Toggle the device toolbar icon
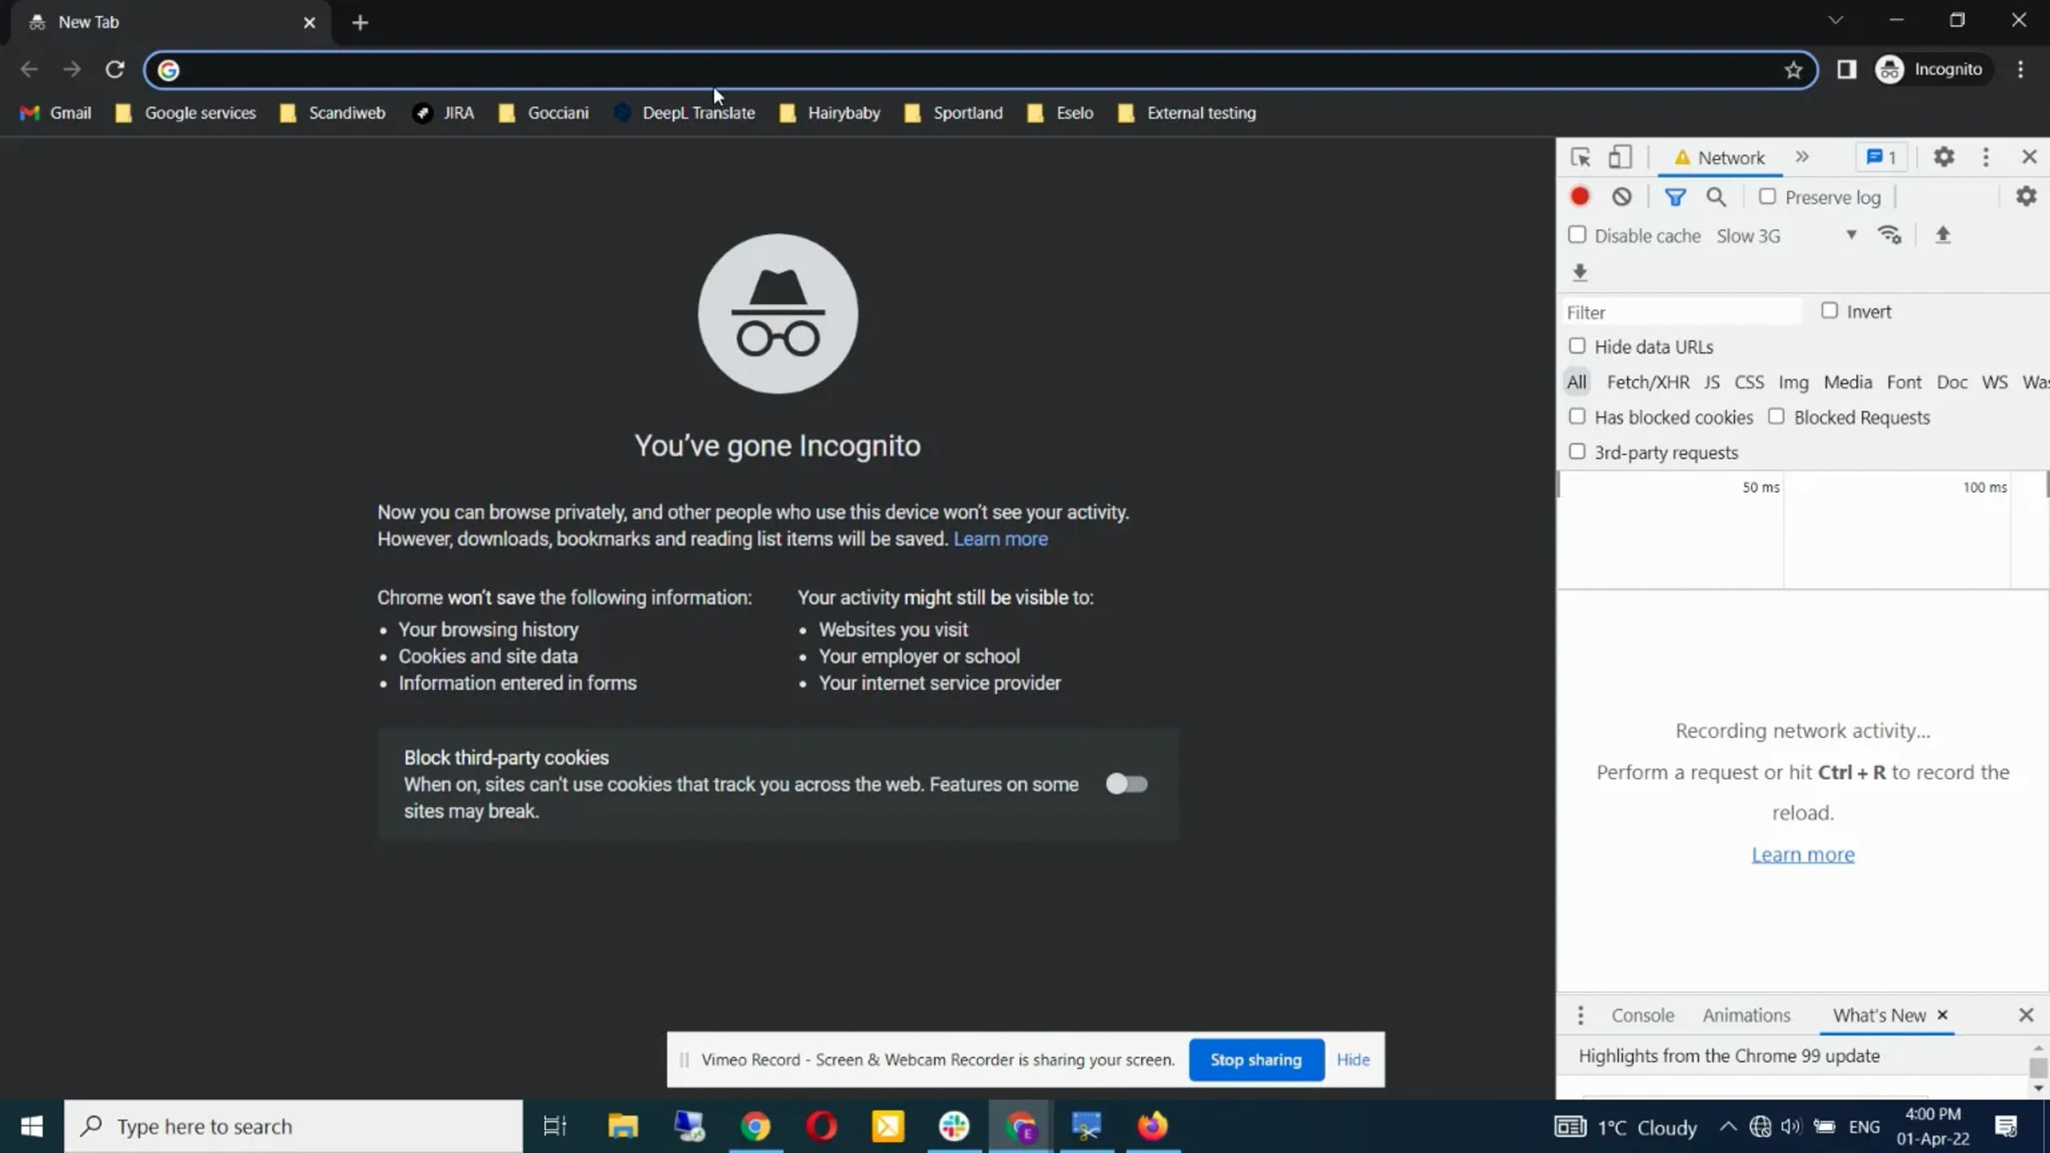Screen dimensions: 2050x1153 click(x=1620, y=158)
